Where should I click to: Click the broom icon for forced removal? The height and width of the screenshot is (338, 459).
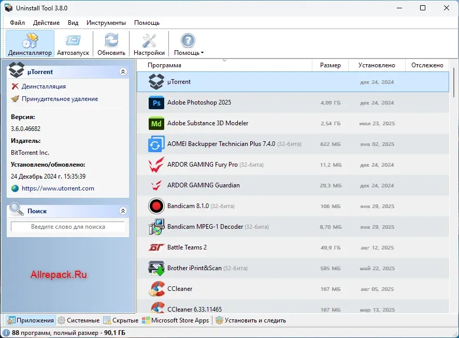[15, 99]
